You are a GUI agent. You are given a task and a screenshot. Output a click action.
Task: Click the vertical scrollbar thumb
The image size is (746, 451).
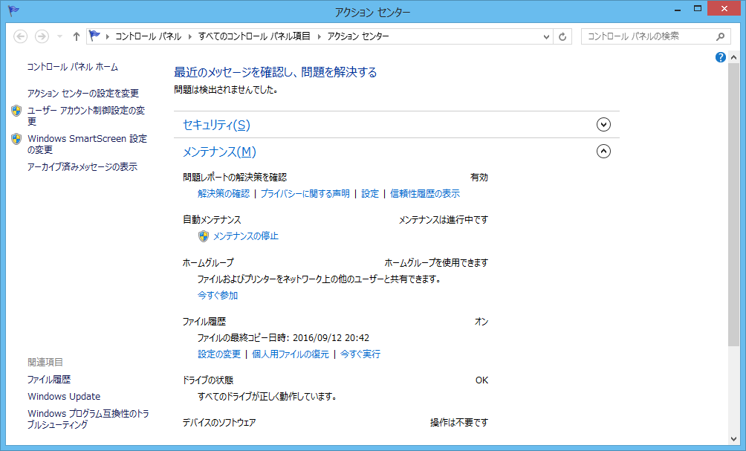click(x=733, y=204)
